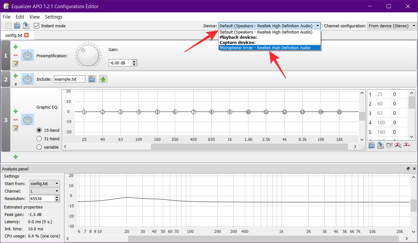Screen dimensions: 418x243
Task: Click save icon in top toolbar
Action: click(26, 26)
